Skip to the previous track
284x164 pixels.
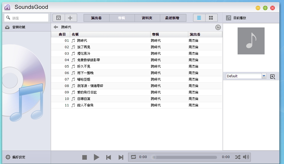pyautogui.click(x=108, y=157)
